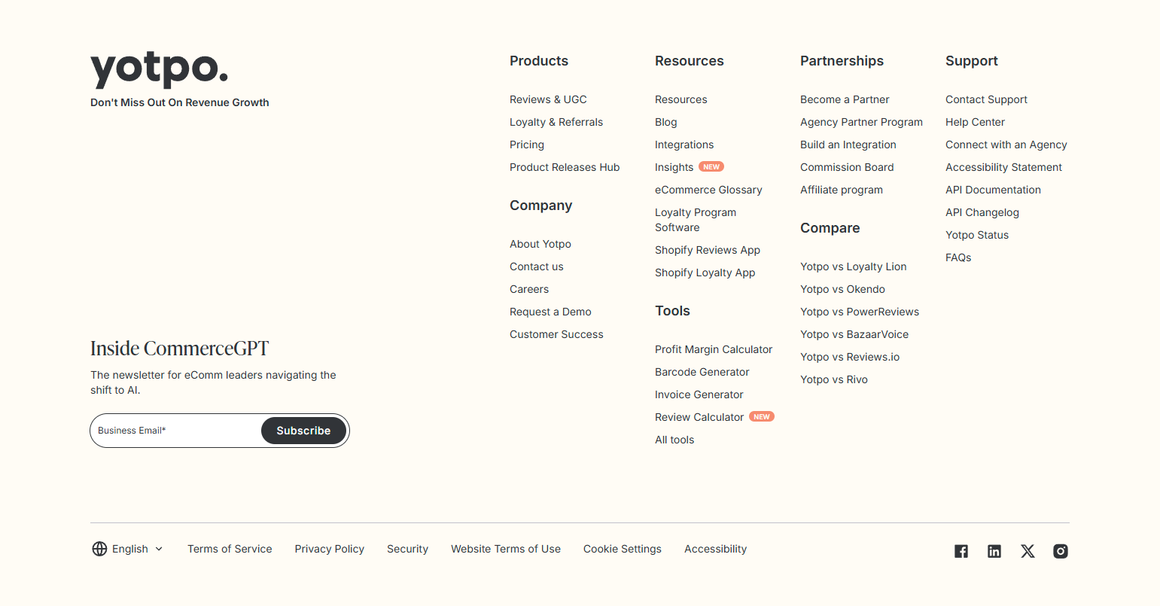Open Yotpo's Facebook page icon
Screen dimensions: 1160x606
961,551
